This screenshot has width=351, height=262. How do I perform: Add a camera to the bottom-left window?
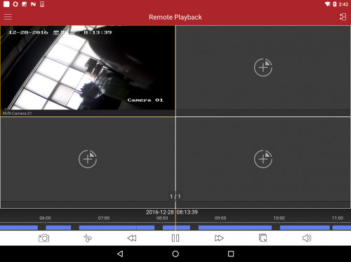[88, 159]
